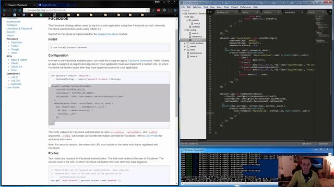Click the red Adblock extension icon
This screenshot has width=334, height=187.
(x=159, y=10)
